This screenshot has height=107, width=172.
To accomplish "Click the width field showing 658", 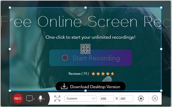I will click(x=107, y=98).
